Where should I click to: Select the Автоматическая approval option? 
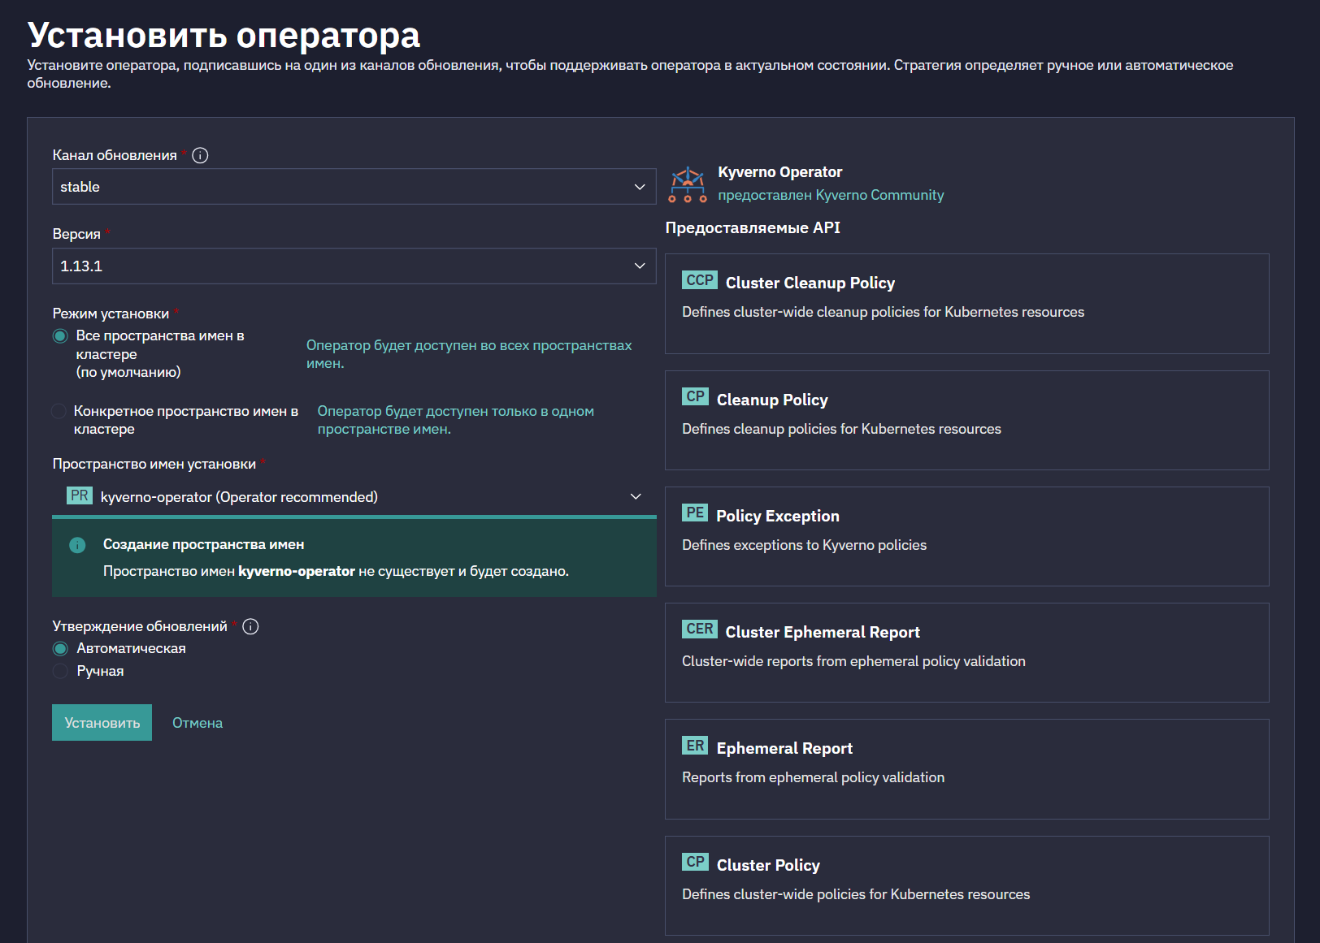coord(60,649)
